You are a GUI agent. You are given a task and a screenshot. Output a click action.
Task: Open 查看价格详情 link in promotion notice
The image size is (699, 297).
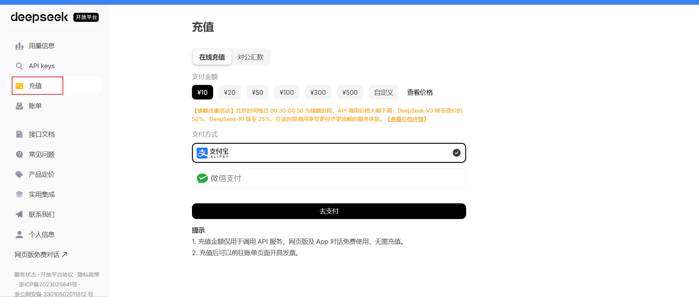click(x=407, y=119)
